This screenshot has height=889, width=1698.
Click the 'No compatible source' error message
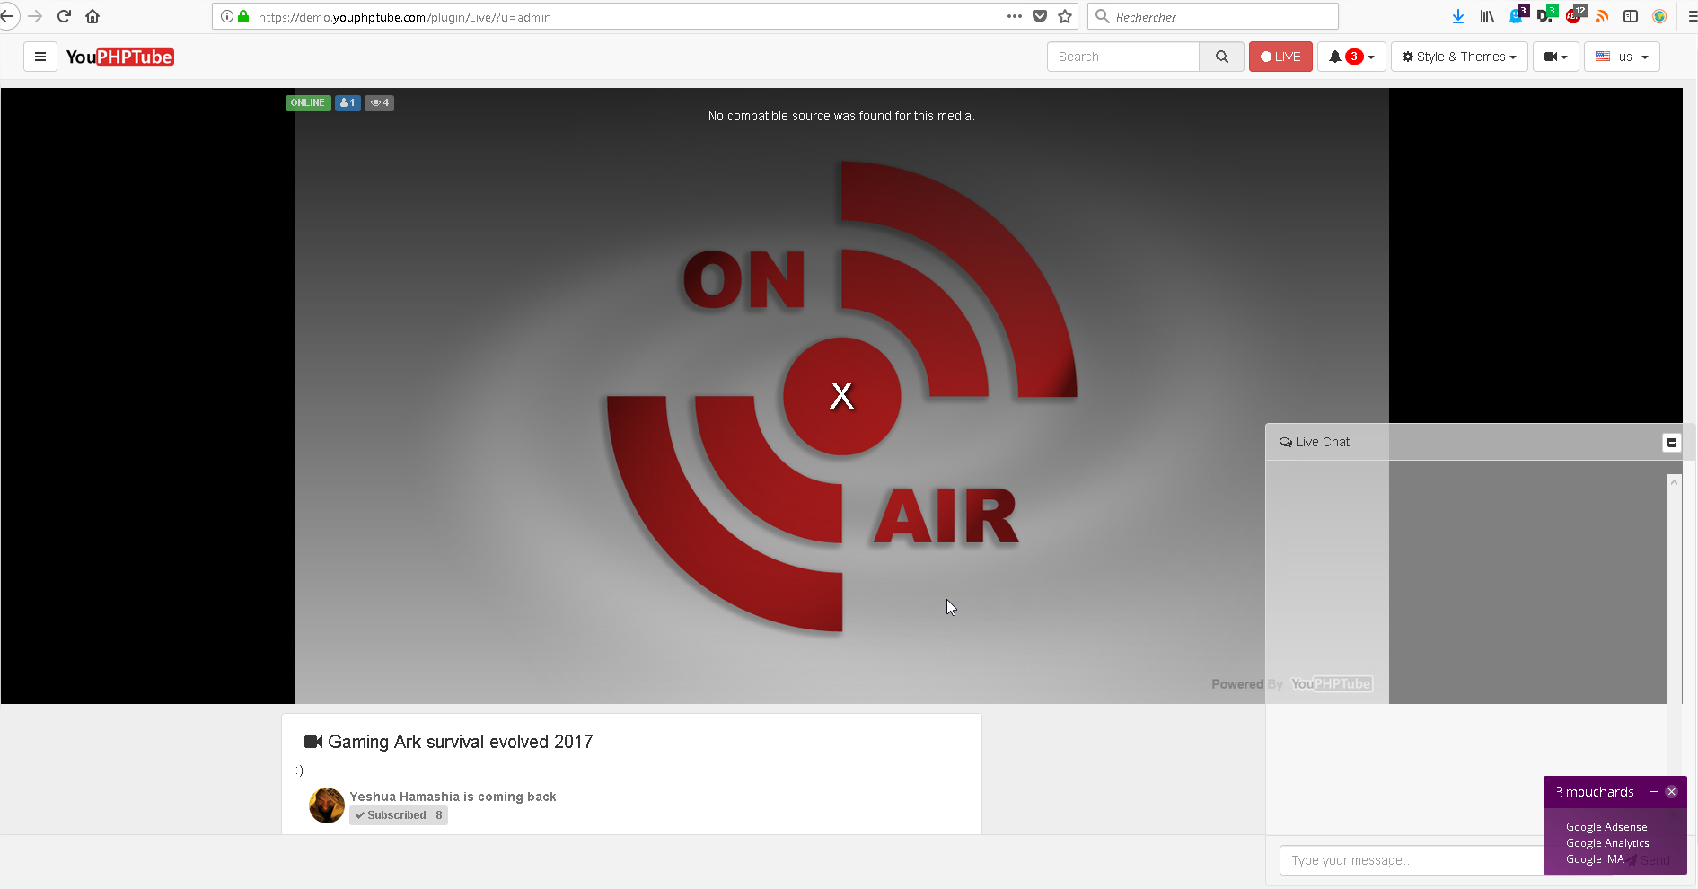tap(841, 116)
